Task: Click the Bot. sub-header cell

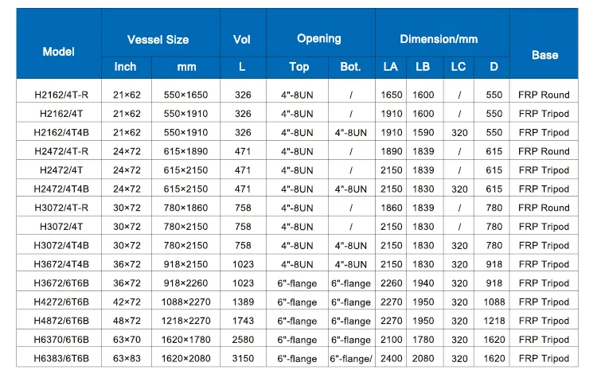Action: pos(350,67)
